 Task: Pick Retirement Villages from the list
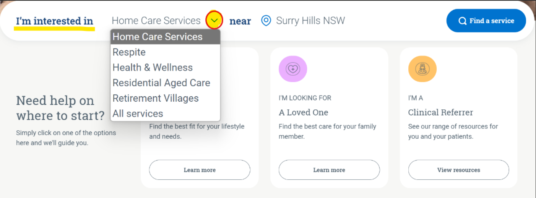[x=156, y=98]
